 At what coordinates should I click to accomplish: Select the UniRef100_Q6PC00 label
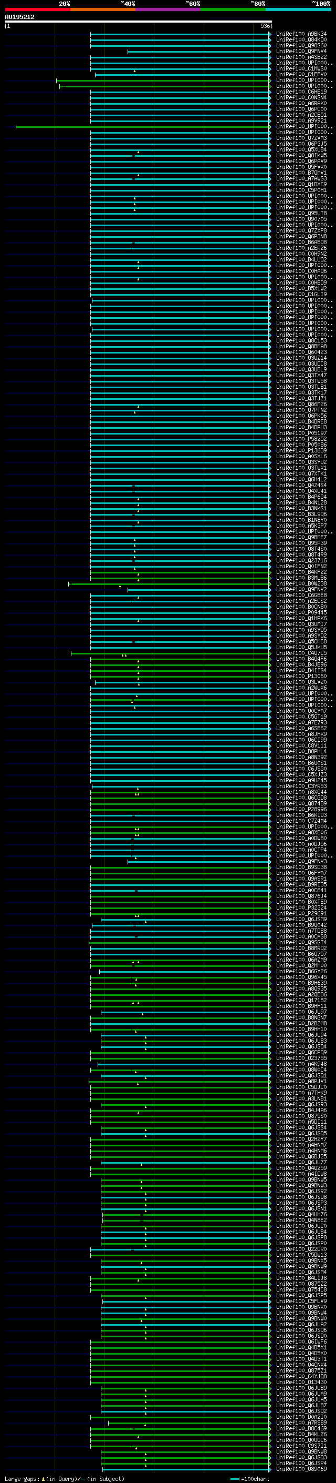[301, 109]
